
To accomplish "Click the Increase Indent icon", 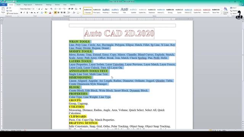I will click(x=72, y=9).
